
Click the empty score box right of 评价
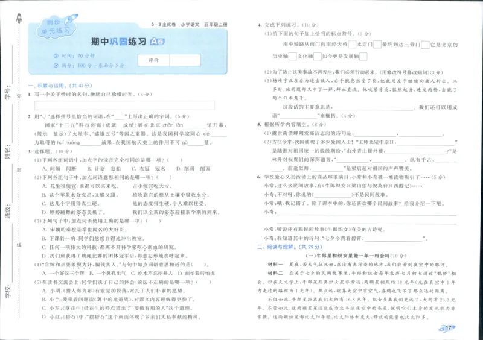click(x=185, y=60)
